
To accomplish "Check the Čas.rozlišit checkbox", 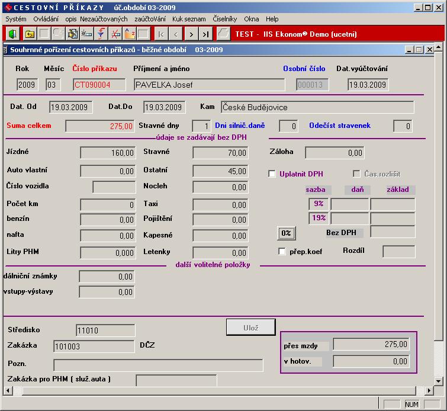I will point(356,174).
